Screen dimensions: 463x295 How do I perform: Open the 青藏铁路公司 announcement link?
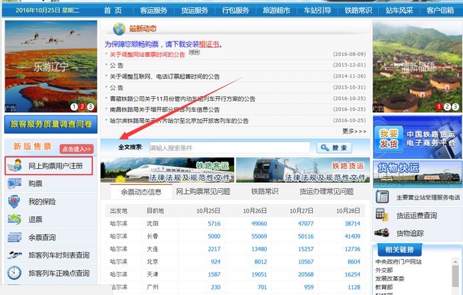coord(183,99)
